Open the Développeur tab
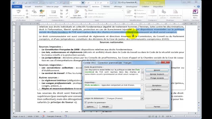 point(132,7)
